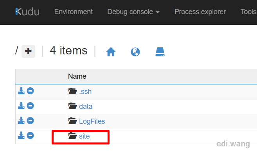Delete the .ssh folder

click(31, 91)
